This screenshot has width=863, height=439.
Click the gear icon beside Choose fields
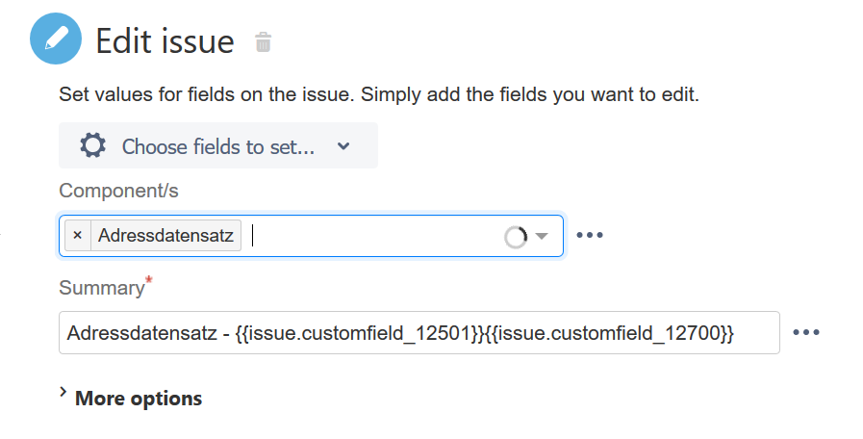[x=92, y=146]
